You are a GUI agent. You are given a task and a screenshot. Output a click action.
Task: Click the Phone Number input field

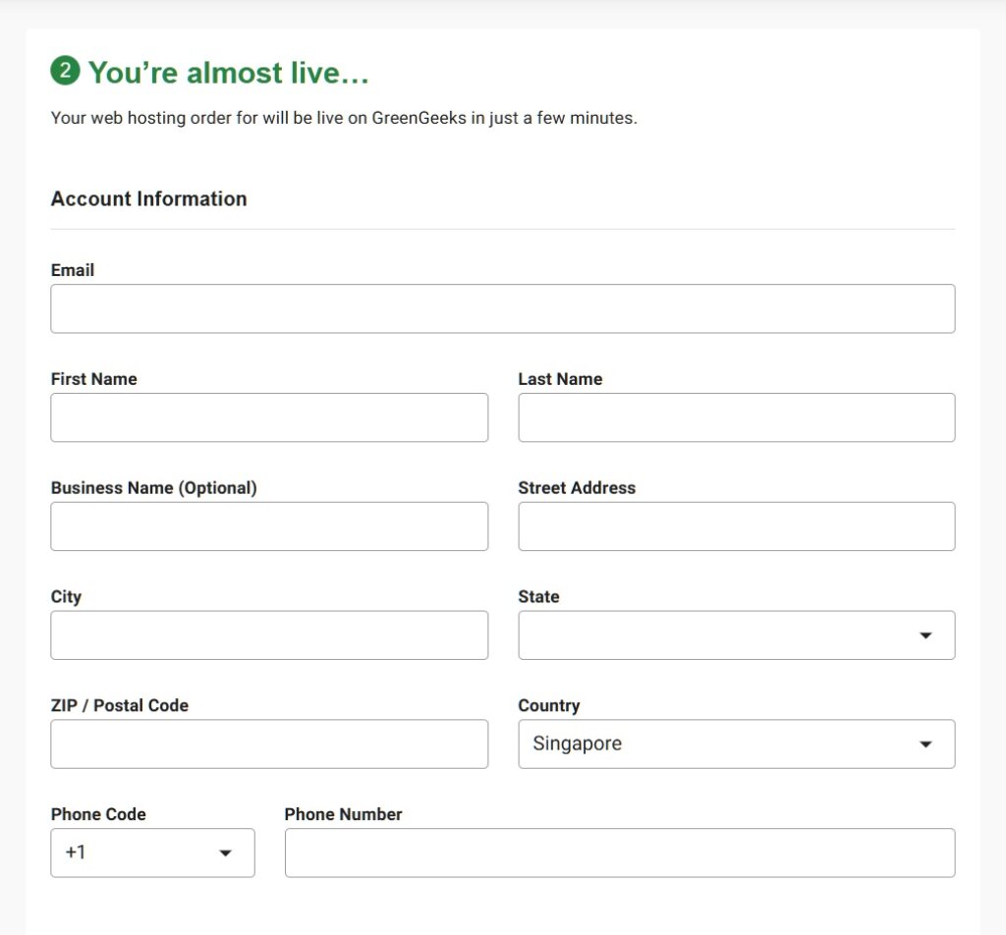coord(619,852)
